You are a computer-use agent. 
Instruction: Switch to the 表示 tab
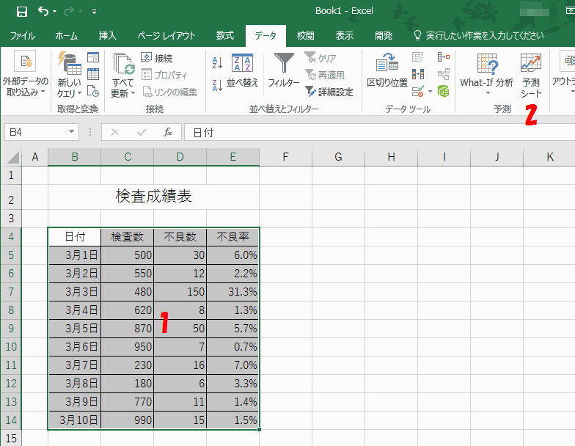click(345, 35)
